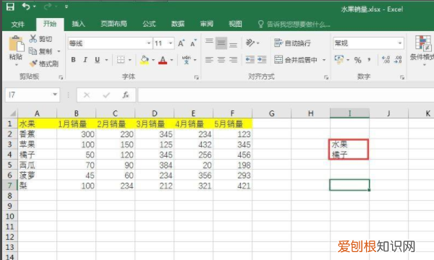Toggle Align Left
This screenshot has width=434, height=260.
point(209,60)
